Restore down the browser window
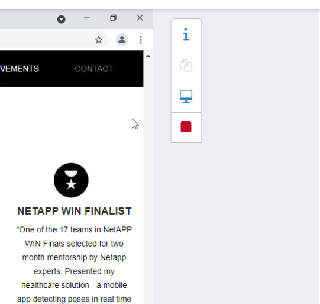This screenshot has height=304, width=320. click(x=113, y=18)
